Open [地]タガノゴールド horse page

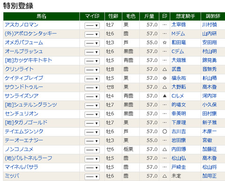pos(26,123)
